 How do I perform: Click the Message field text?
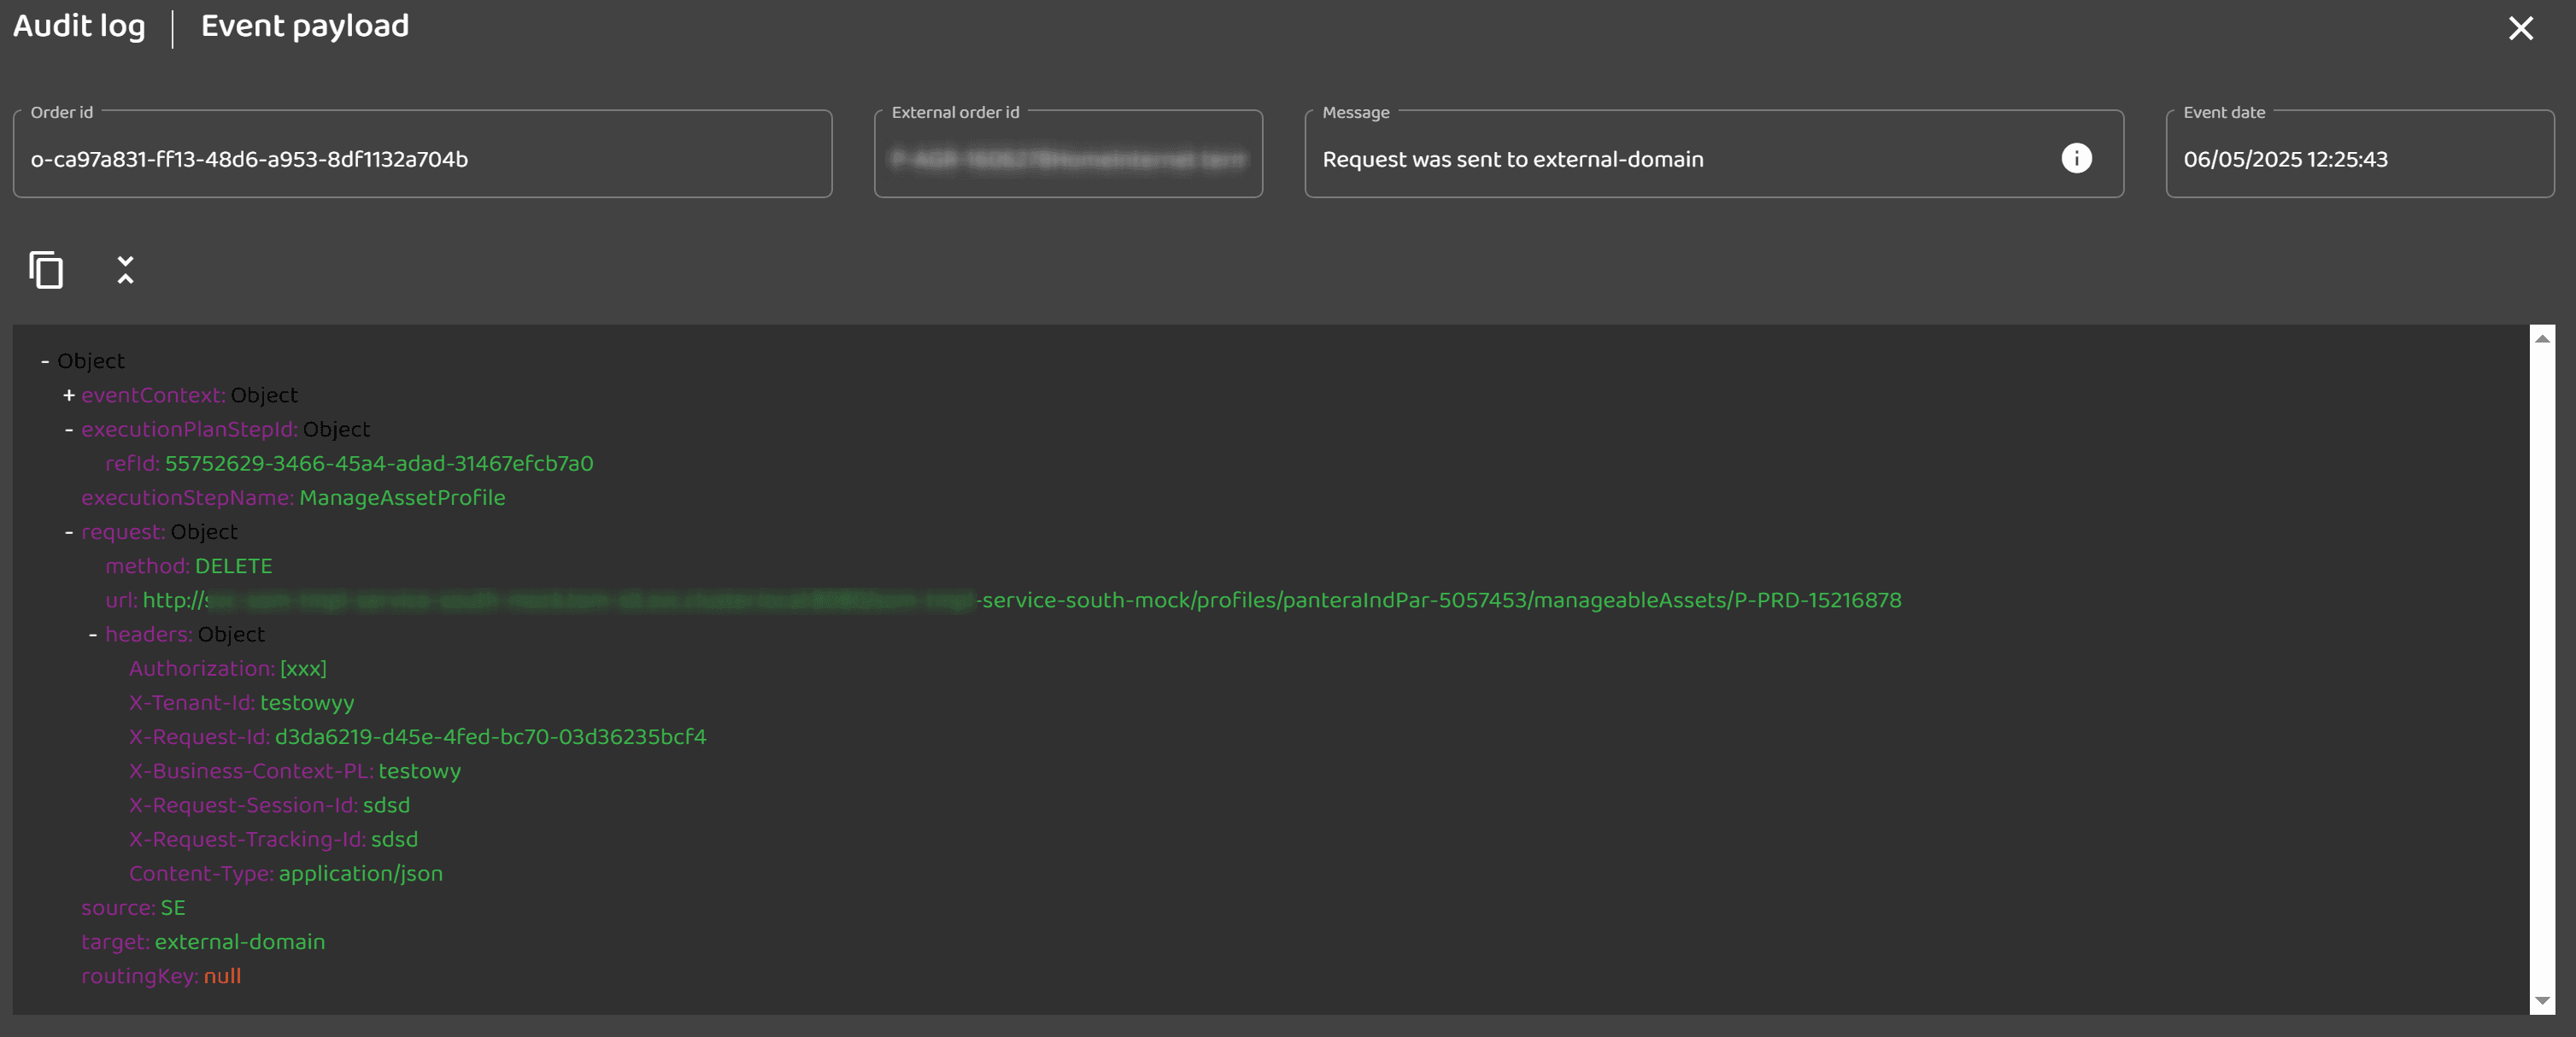click(x=1512, y=159)
